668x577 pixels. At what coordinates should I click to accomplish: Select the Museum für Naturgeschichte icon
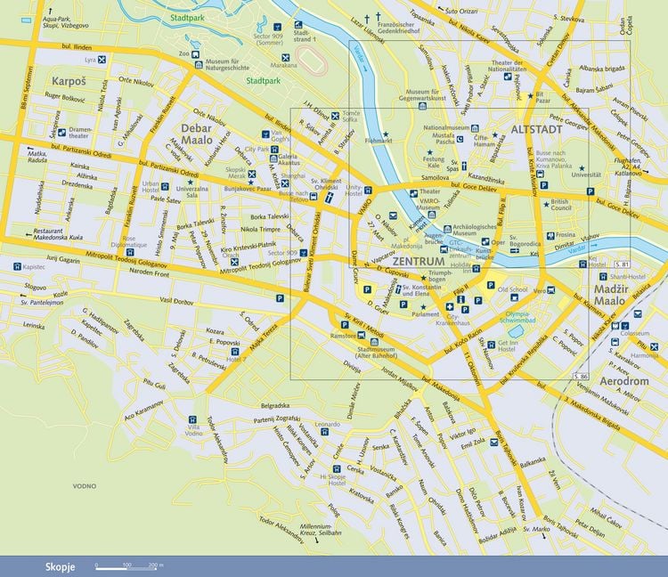point(199,65)
